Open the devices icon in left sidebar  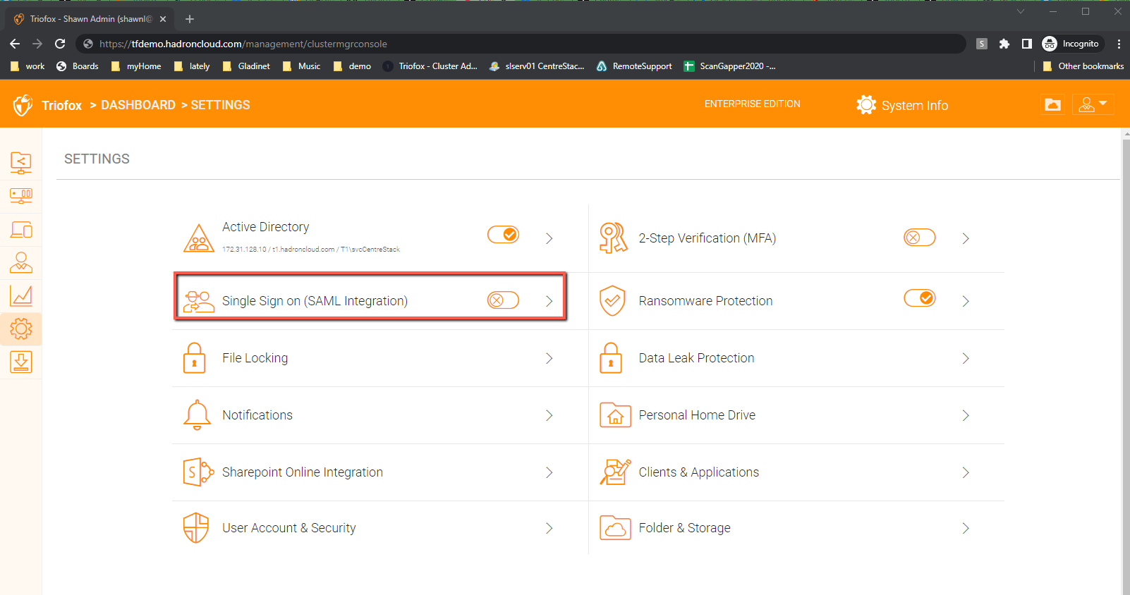(x=21, y=230)
